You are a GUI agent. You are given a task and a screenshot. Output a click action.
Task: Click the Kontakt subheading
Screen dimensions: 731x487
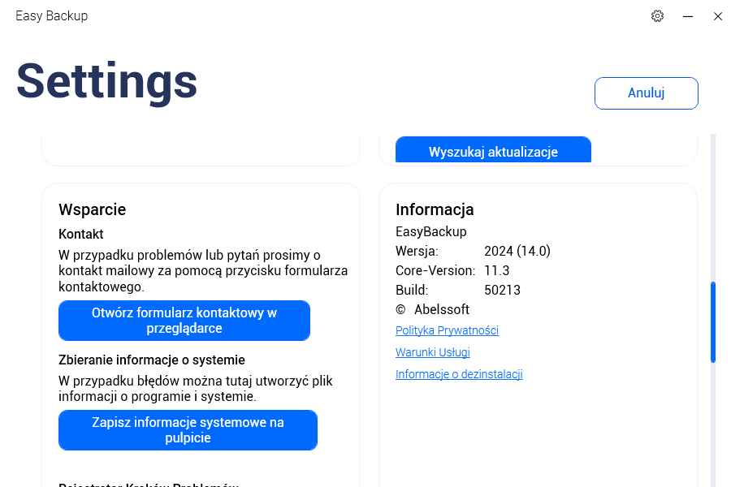(x=81, y=234)
